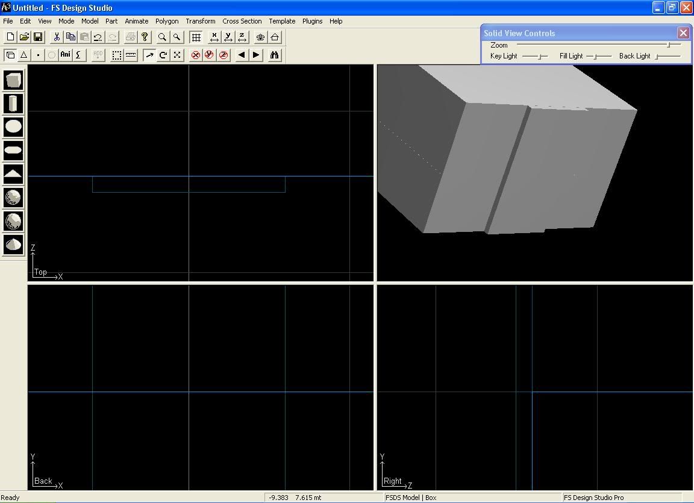Viewport: 694px width, 503px height.
Task: Open the Mode menu
Action: [x=66, y=21]
